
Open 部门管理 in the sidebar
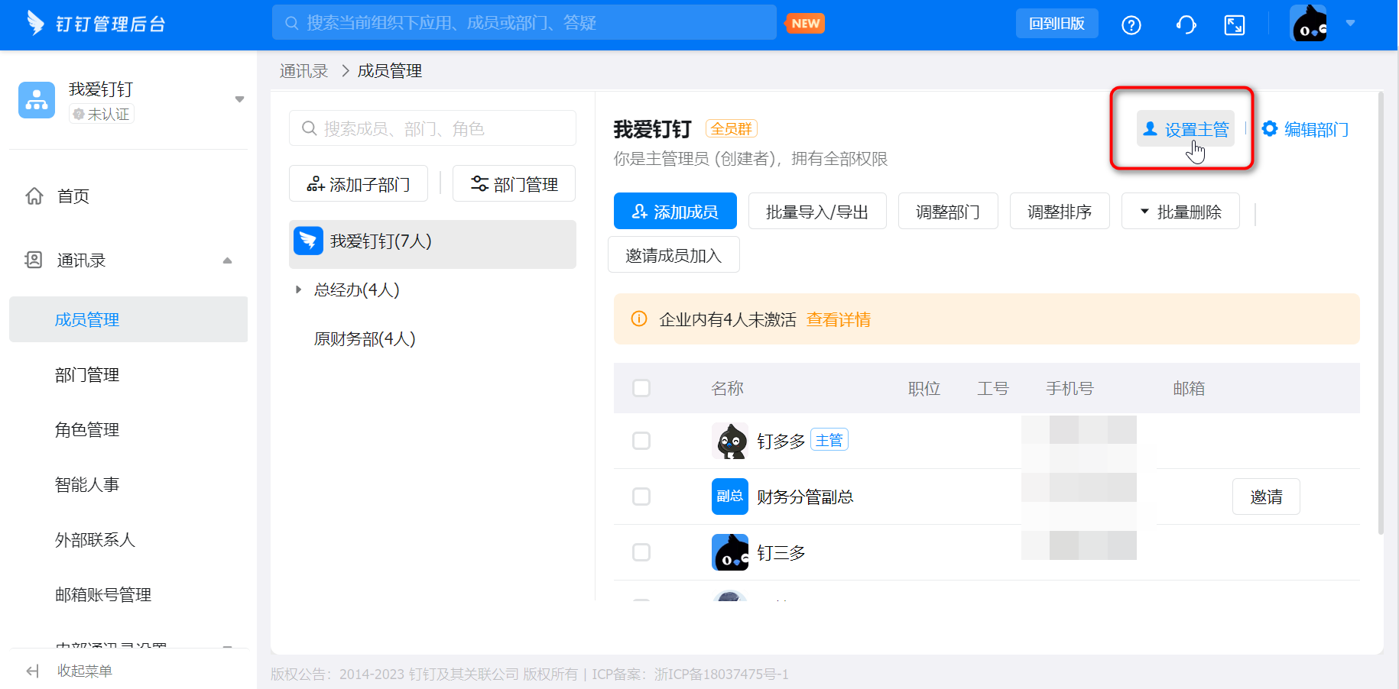[87, 375]
